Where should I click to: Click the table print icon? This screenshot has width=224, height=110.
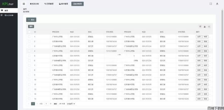click(x=209, y=26)
